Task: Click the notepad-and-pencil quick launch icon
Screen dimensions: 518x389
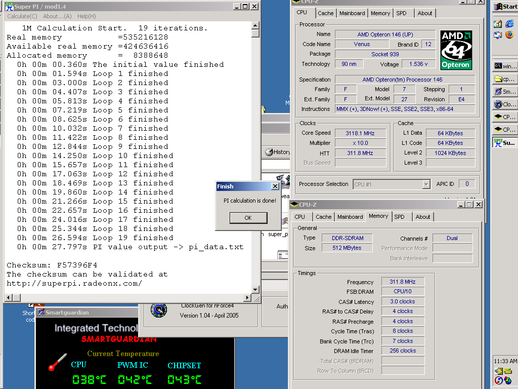Action: (x=498, y=23)
